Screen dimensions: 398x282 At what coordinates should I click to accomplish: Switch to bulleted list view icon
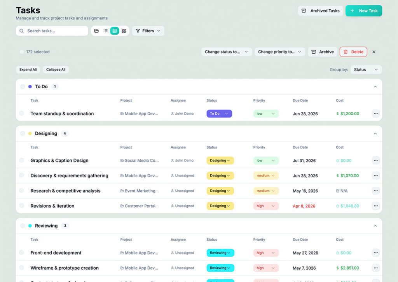[x=106, y=31]
